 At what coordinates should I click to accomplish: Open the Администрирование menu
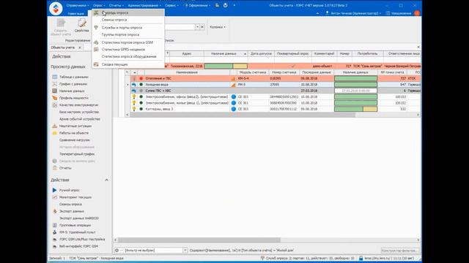[x=144, y=5]
